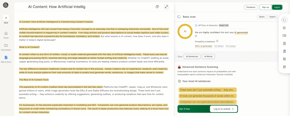Export the scan report
Image resolution: width=290 pixels, height=116 pixels.
(x=272, y=17)
